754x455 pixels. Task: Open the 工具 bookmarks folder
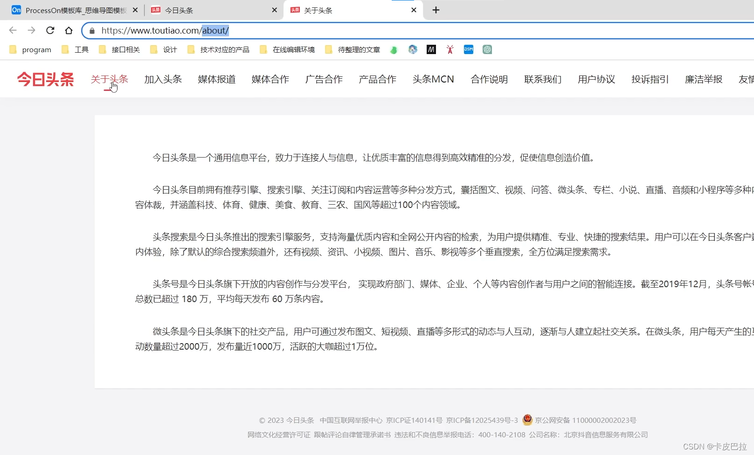[x=75, y=49]
